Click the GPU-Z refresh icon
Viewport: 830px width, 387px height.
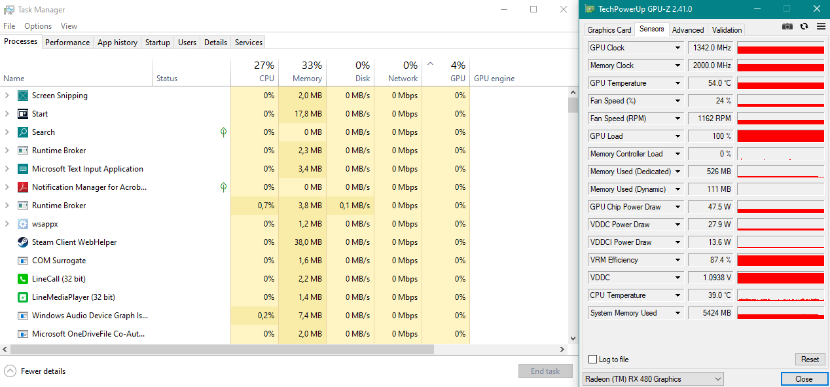804,27
